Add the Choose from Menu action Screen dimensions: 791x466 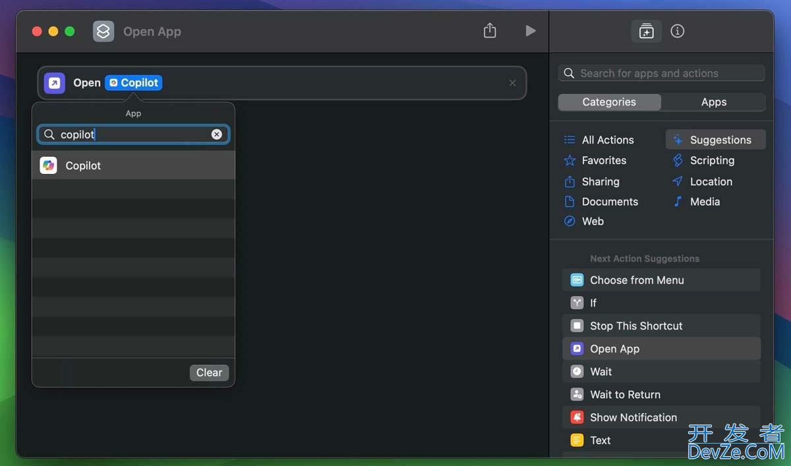[661, 280]
